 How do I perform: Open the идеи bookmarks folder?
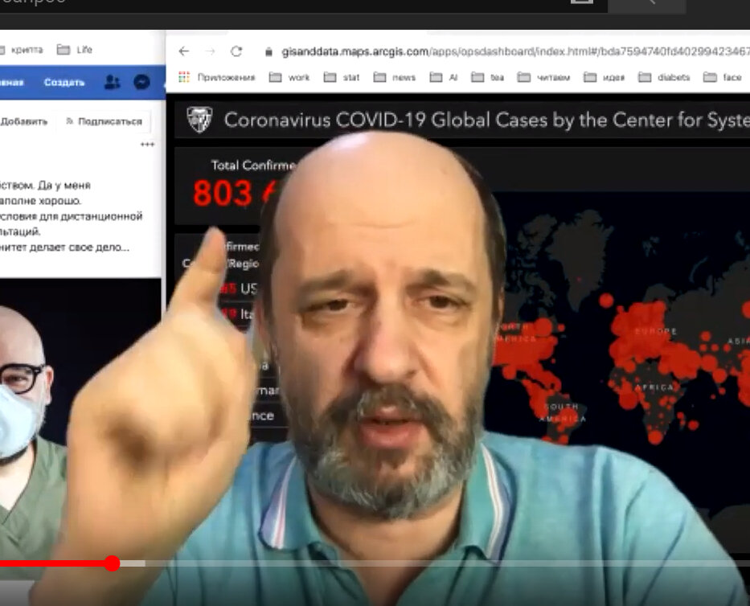tap(605, 77)
